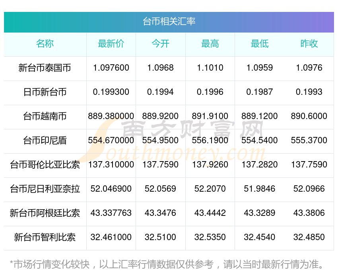Click latest price 52.046900
This screenshot has height=277, width=338.
click(111, 189)
